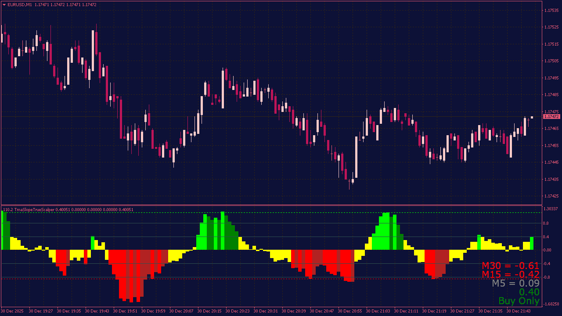Click the M15 = -0.42 status readout
562x316 pixels.
click(511, 274)
